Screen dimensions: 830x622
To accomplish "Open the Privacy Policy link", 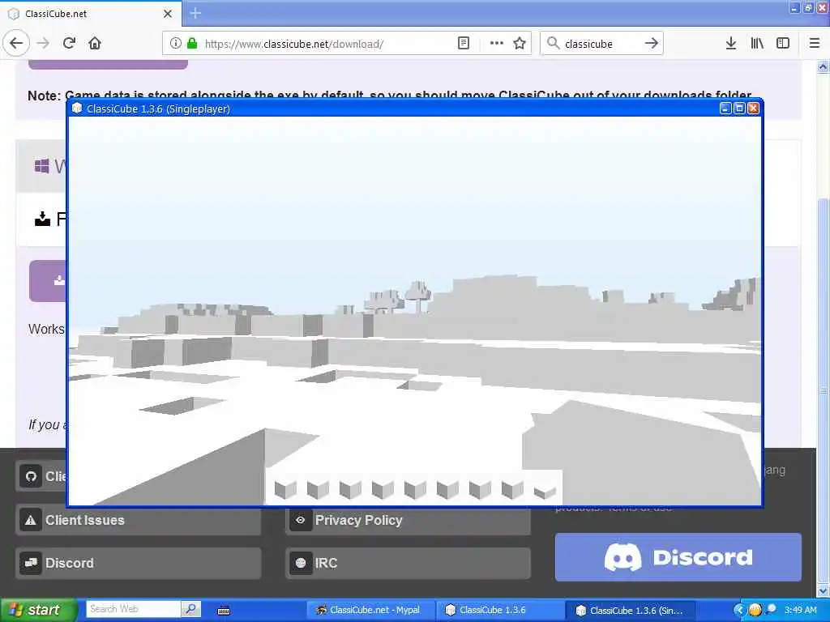I will 409,521.
